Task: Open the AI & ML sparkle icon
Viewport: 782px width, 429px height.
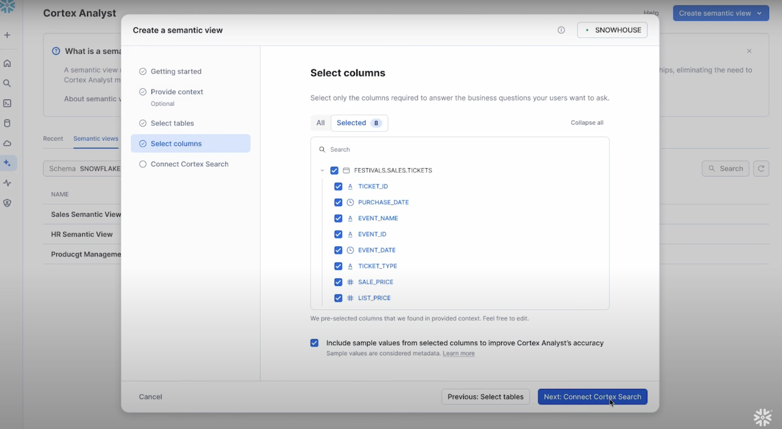Action: pos(7,163)
